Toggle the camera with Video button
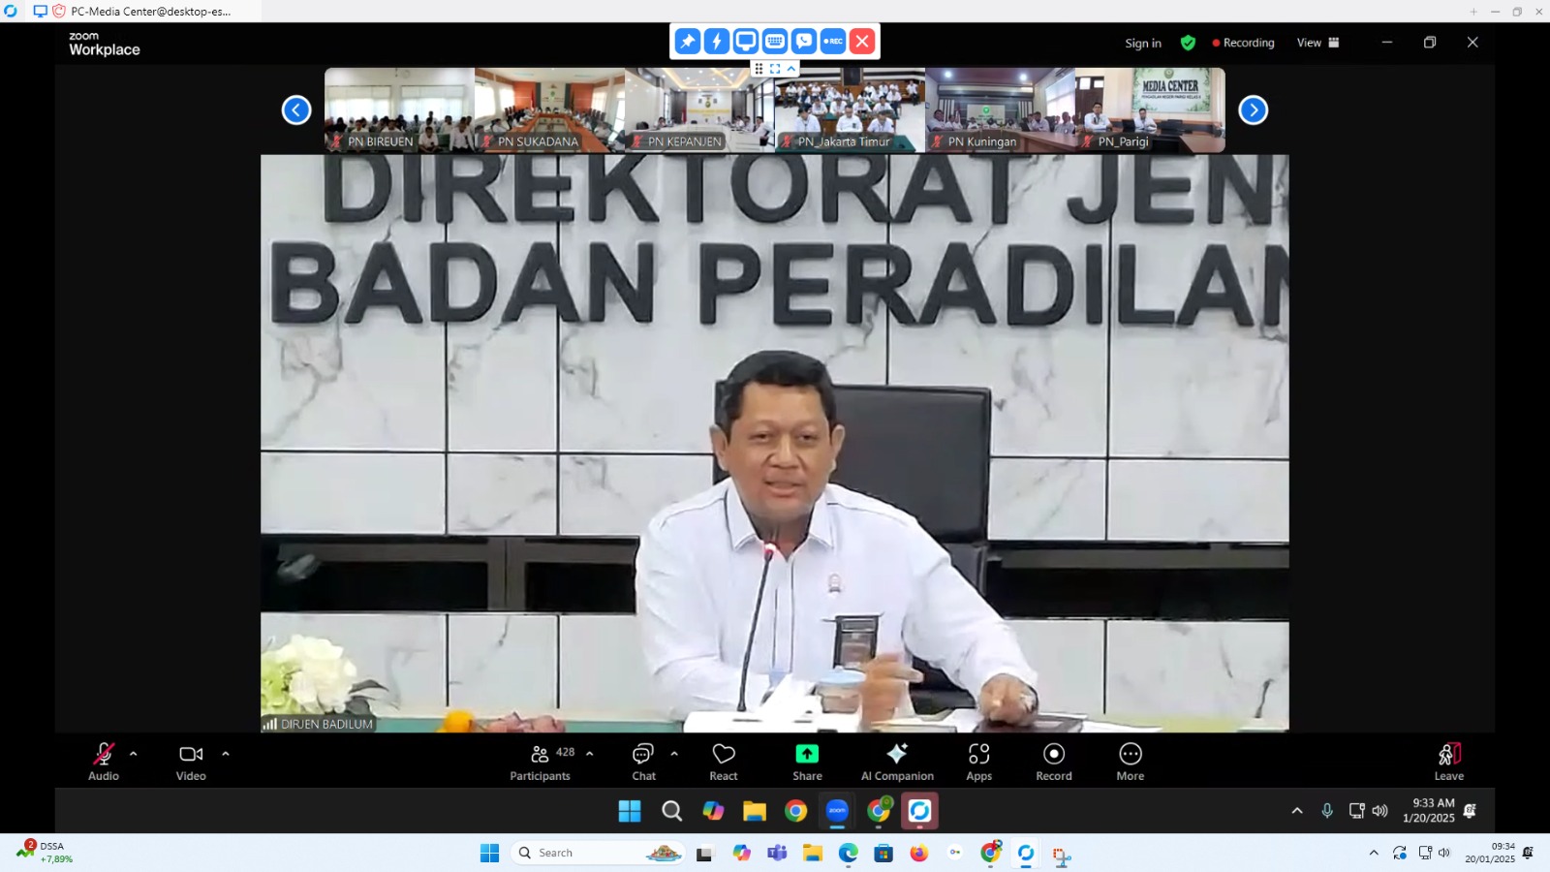 (x=191, y=761)
